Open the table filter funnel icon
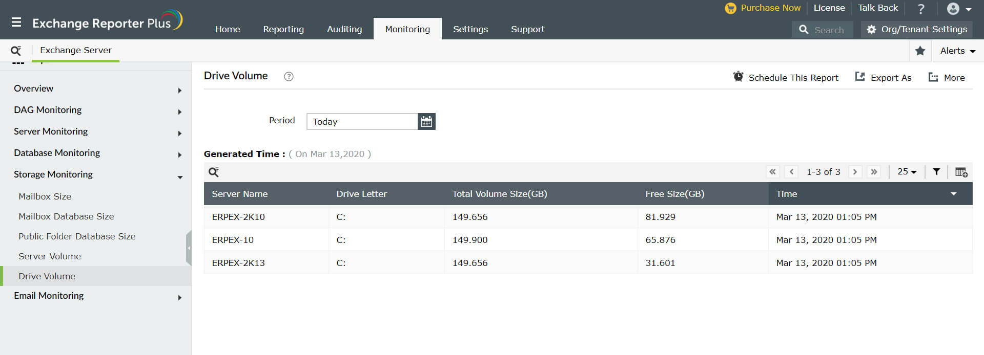The width and height of the screenshot is (984, 355). click(x=936, y=172)
